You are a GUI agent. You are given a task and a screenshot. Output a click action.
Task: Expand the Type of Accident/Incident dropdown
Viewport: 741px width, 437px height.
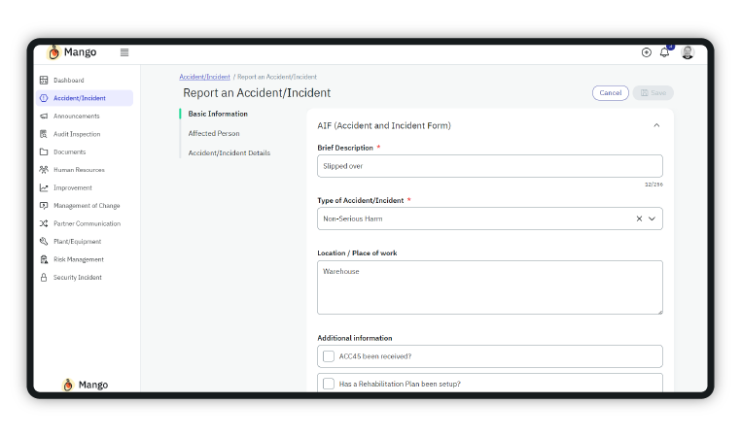tap(653, 219)
